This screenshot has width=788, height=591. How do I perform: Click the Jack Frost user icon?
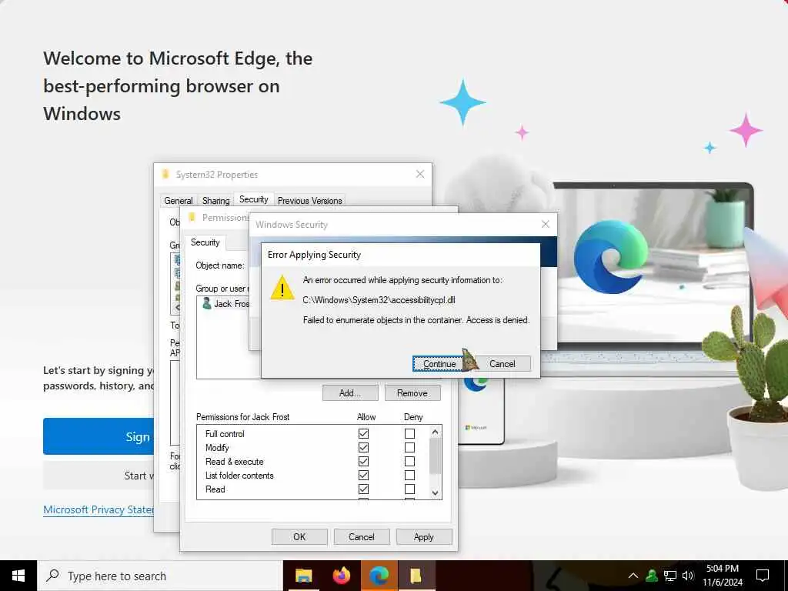(206, 303)
